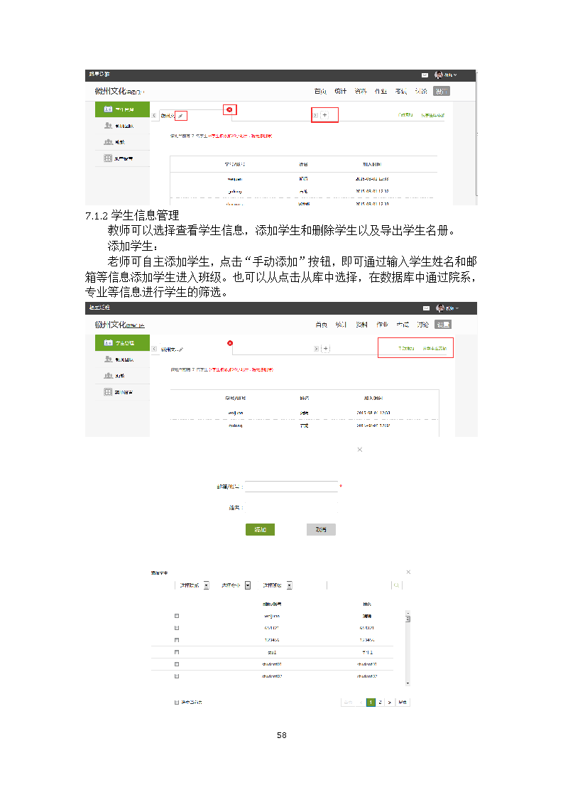563x797 pixels.
Task: Click scrollbar up arrow in student dialog
Action: click(x=408, y=613)
